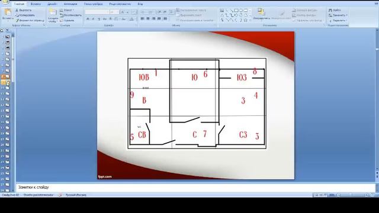Expand the shapes gallery more arrow

click(x=250, y=20)
